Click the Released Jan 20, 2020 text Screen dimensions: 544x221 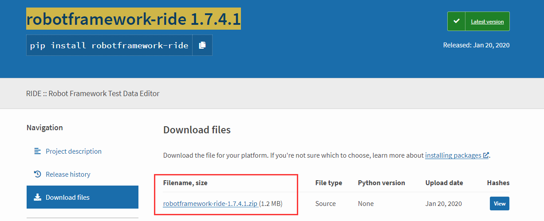(476, 45)
